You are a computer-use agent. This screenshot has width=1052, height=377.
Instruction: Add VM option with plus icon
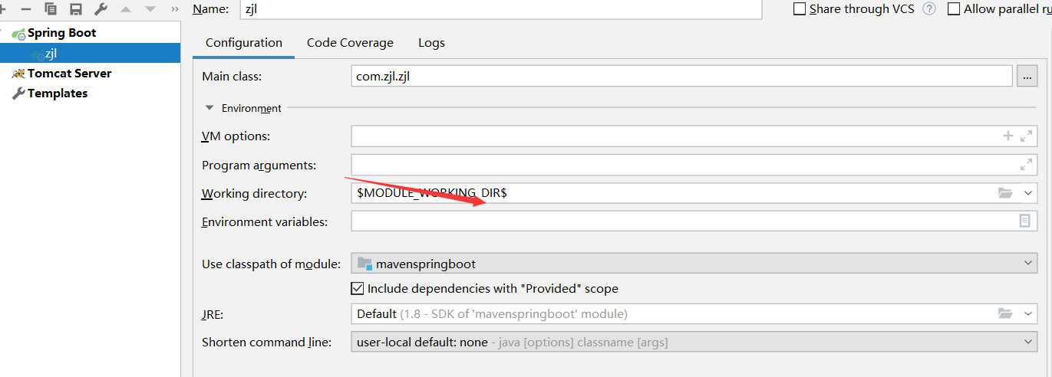[1008, 136]
